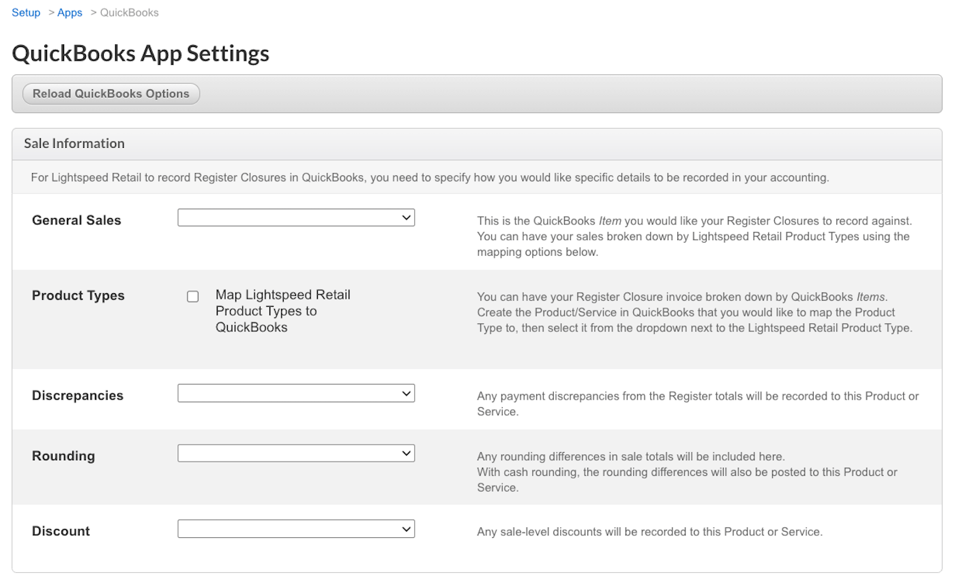Click the Setup breadcrumb link
The height and width of the screenshot is (583, 955).
(26, 12)
